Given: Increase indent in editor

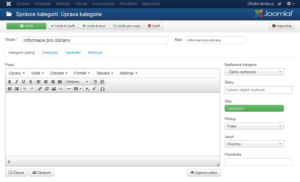Looking at the screenshot, I should (17, 89).
